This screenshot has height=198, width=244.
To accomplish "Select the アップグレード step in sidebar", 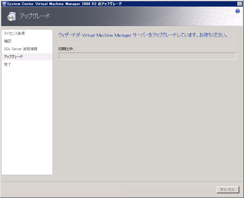I will 27,57.
